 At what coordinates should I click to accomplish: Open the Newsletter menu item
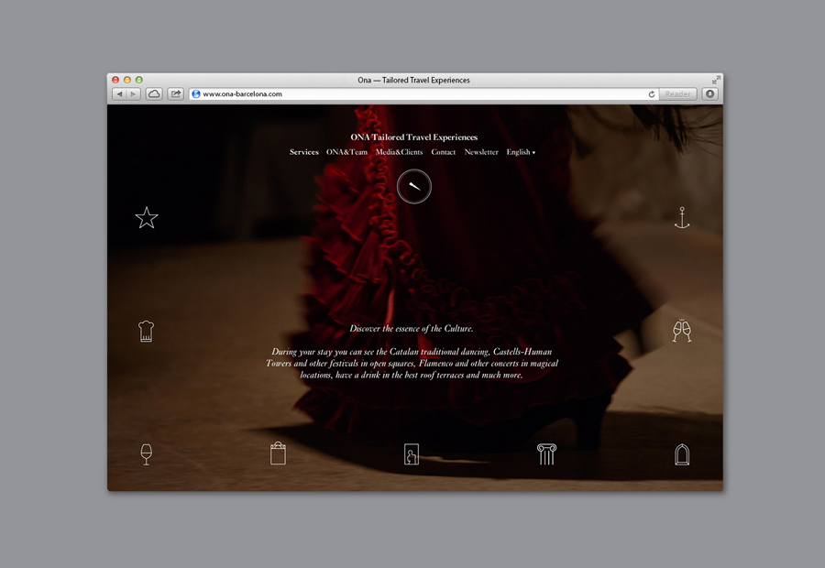(x=481, y=152)
